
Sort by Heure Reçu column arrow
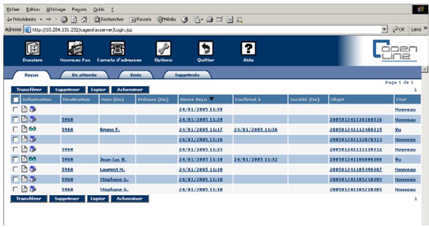point(212,99)
